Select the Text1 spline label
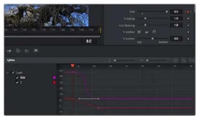 (x=19, y=73)
